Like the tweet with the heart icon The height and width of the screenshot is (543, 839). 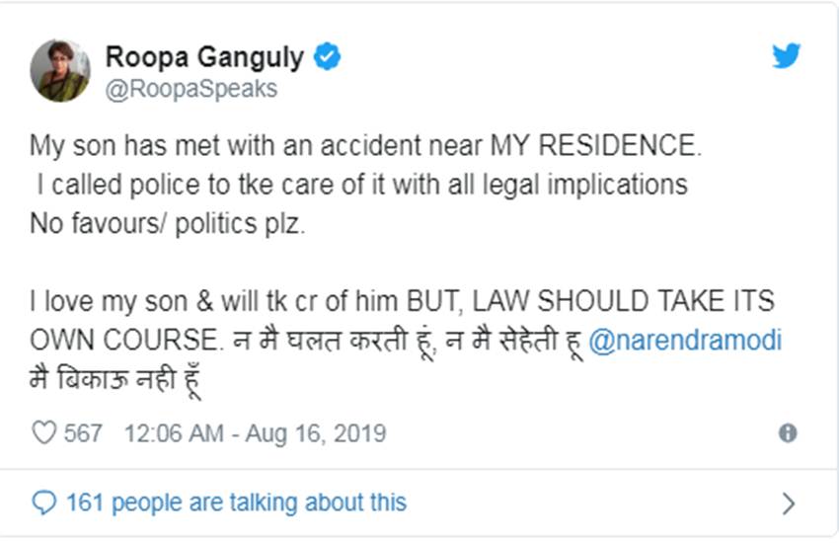pyautogui.click(x=44, y=433)
